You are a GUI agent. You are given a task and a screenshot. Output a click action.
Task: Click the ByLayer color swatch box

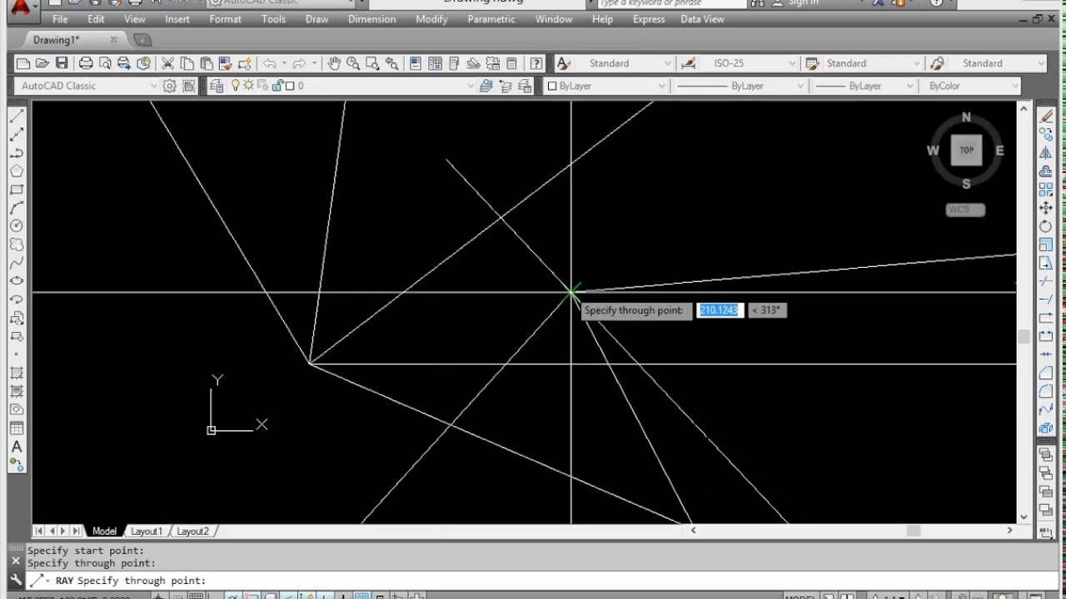point(551,86)
